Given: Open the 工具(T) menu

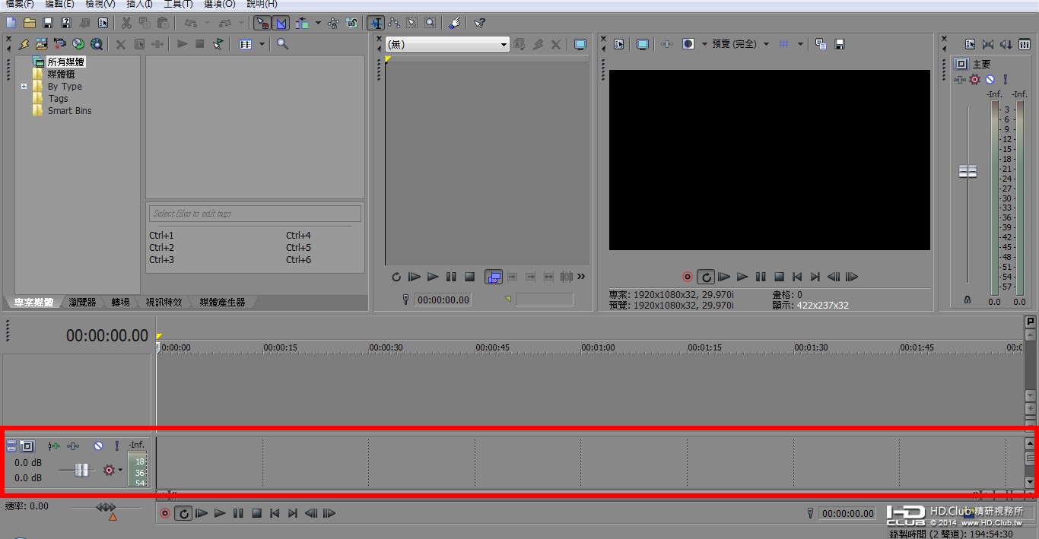Looking at the screenshot, I should 178,5.
